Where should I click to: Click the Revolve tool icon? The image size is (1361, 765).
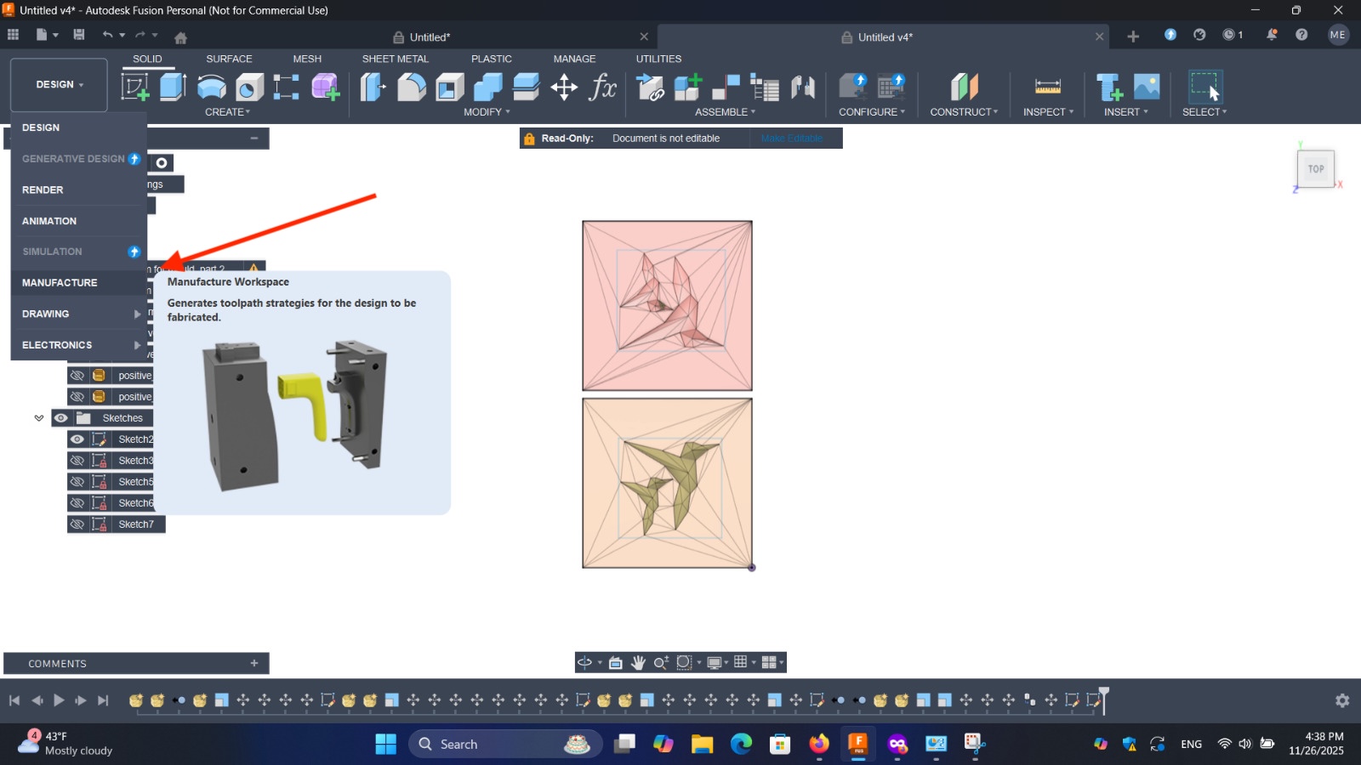212,87
